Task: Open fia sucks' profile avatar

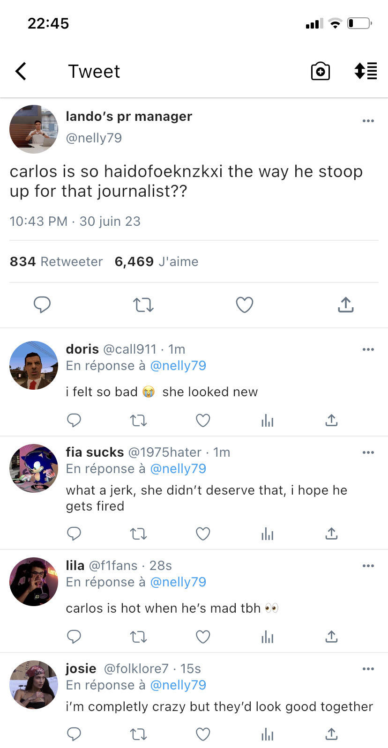Action: 34,468
